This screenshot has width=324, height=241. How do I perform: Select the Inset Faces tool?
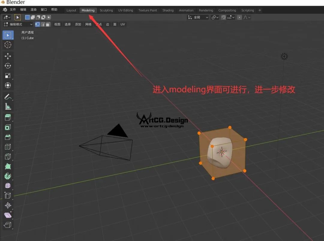[x=8, y=127]
